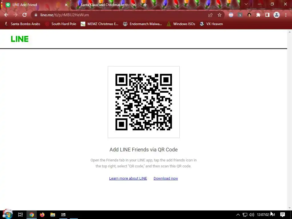Share this page icon in address bar
This screenshot has height=219, width=292.
210,15
